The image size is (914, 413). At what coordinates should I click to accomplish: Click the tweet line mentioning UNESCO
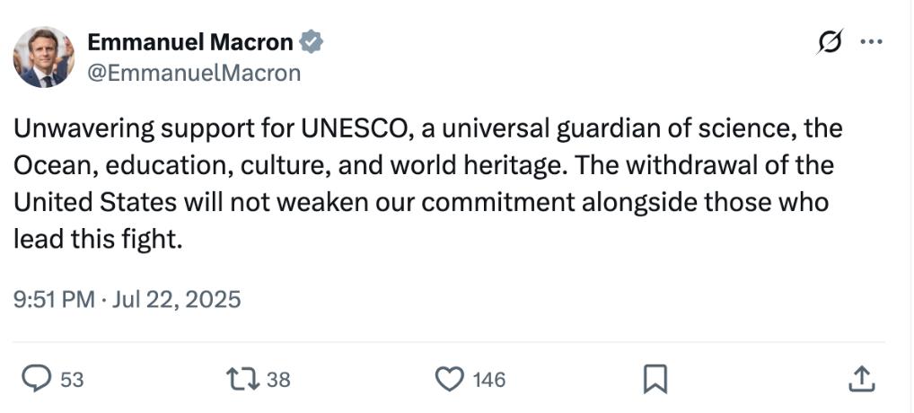[x=427, y=128]
